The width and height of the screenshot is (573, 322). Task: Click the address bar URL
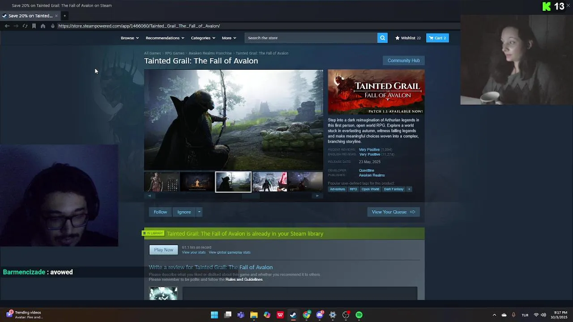tap(139, 26)
